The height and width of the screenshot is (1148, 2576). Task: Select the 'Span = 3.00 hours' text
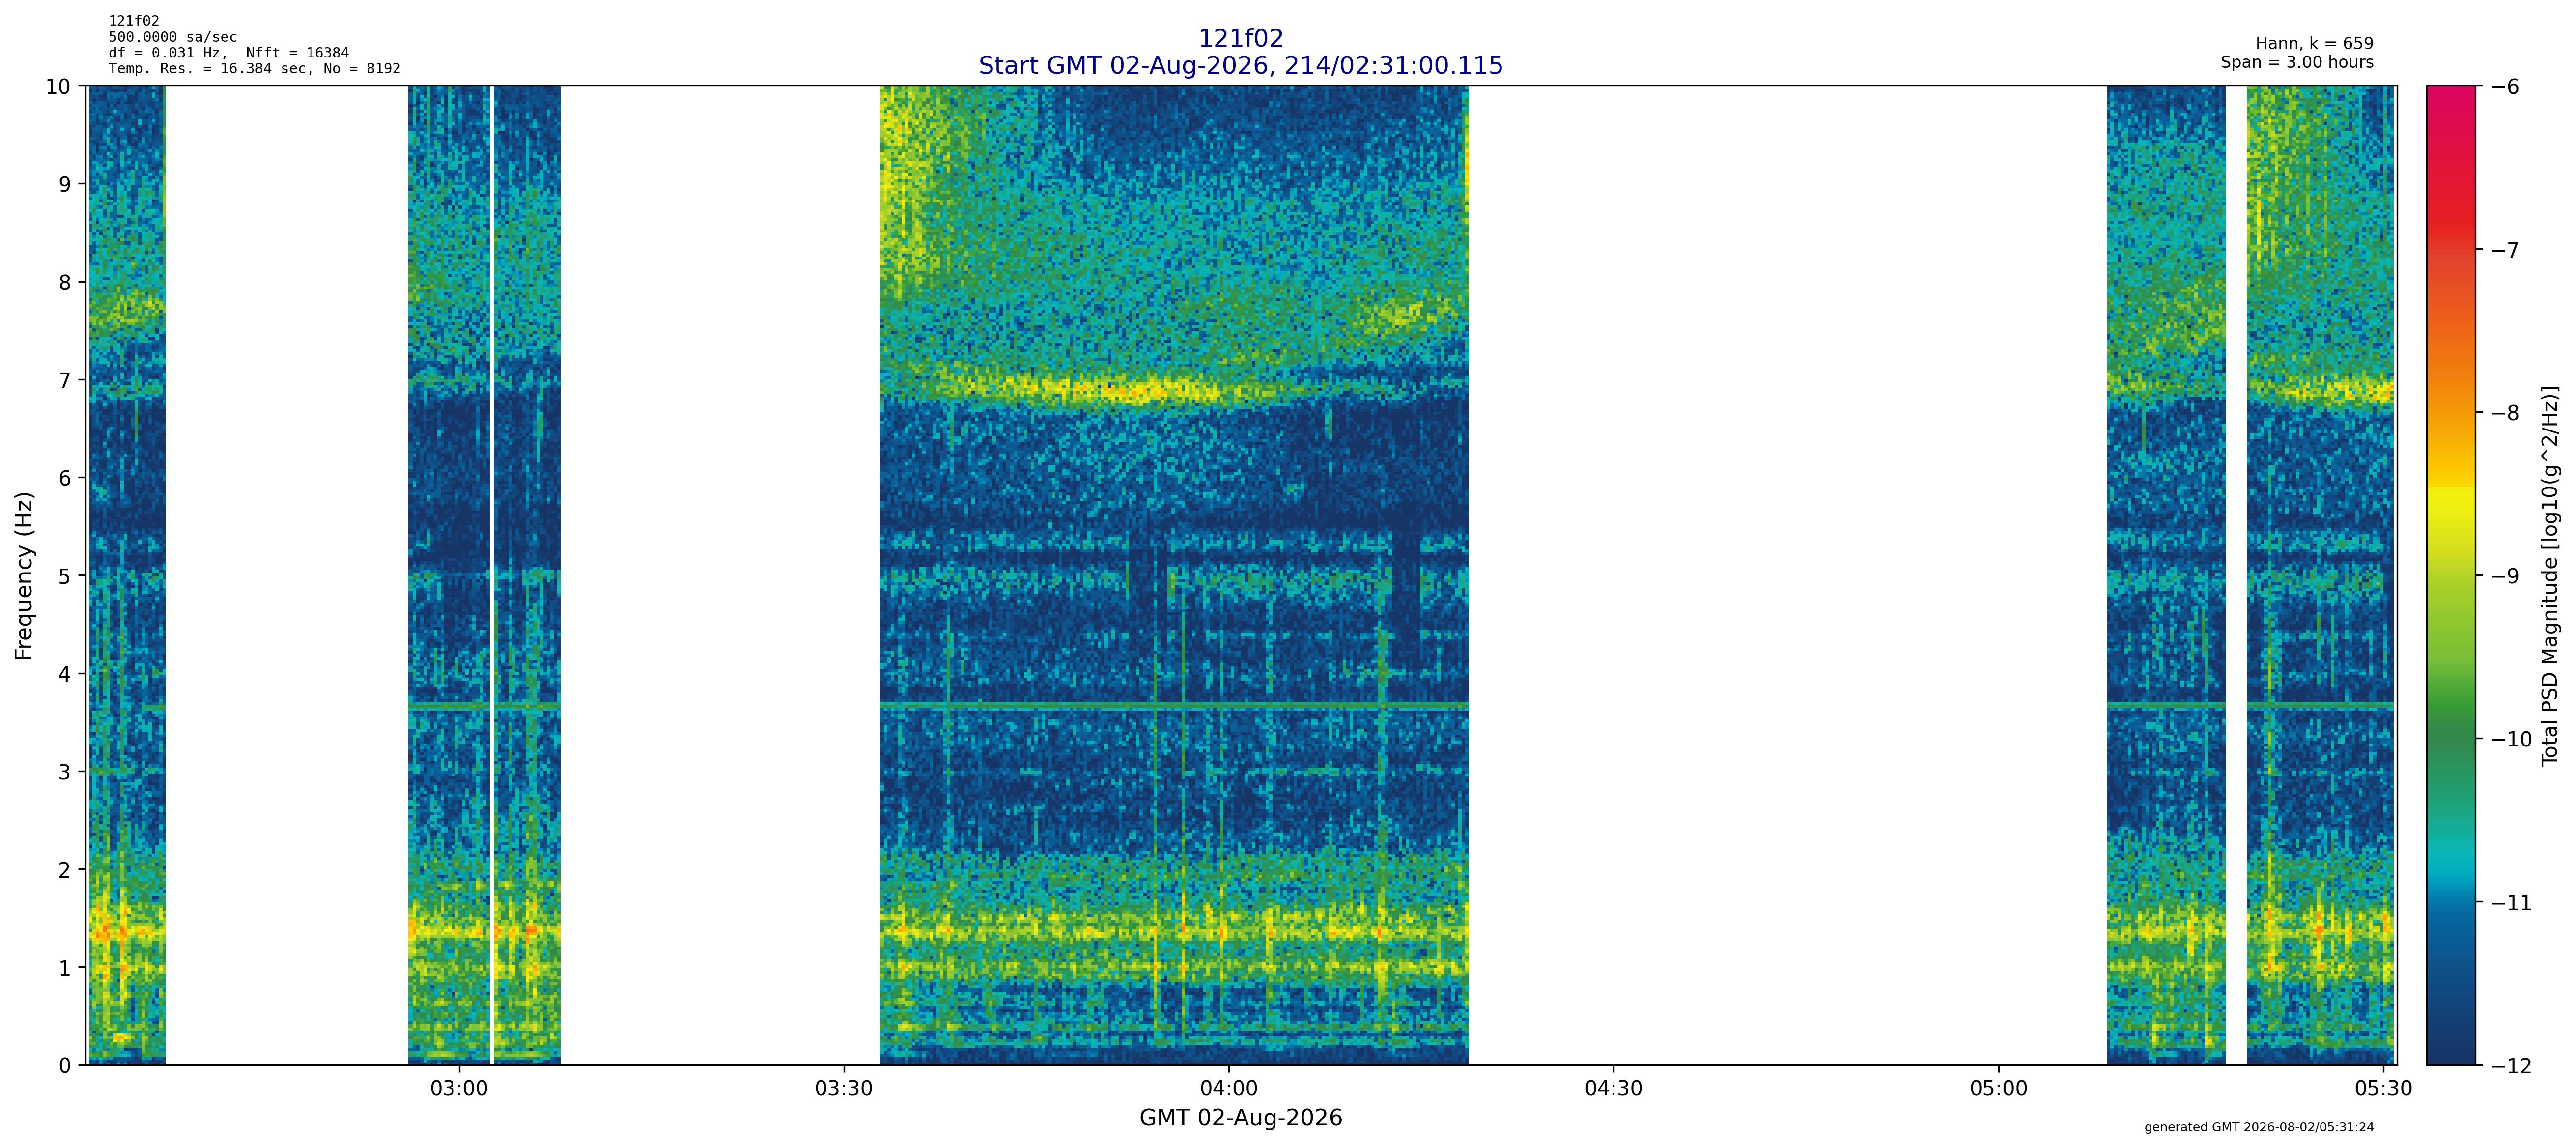2297,62
